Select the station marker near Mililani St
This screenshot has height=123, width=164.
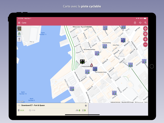114,93
